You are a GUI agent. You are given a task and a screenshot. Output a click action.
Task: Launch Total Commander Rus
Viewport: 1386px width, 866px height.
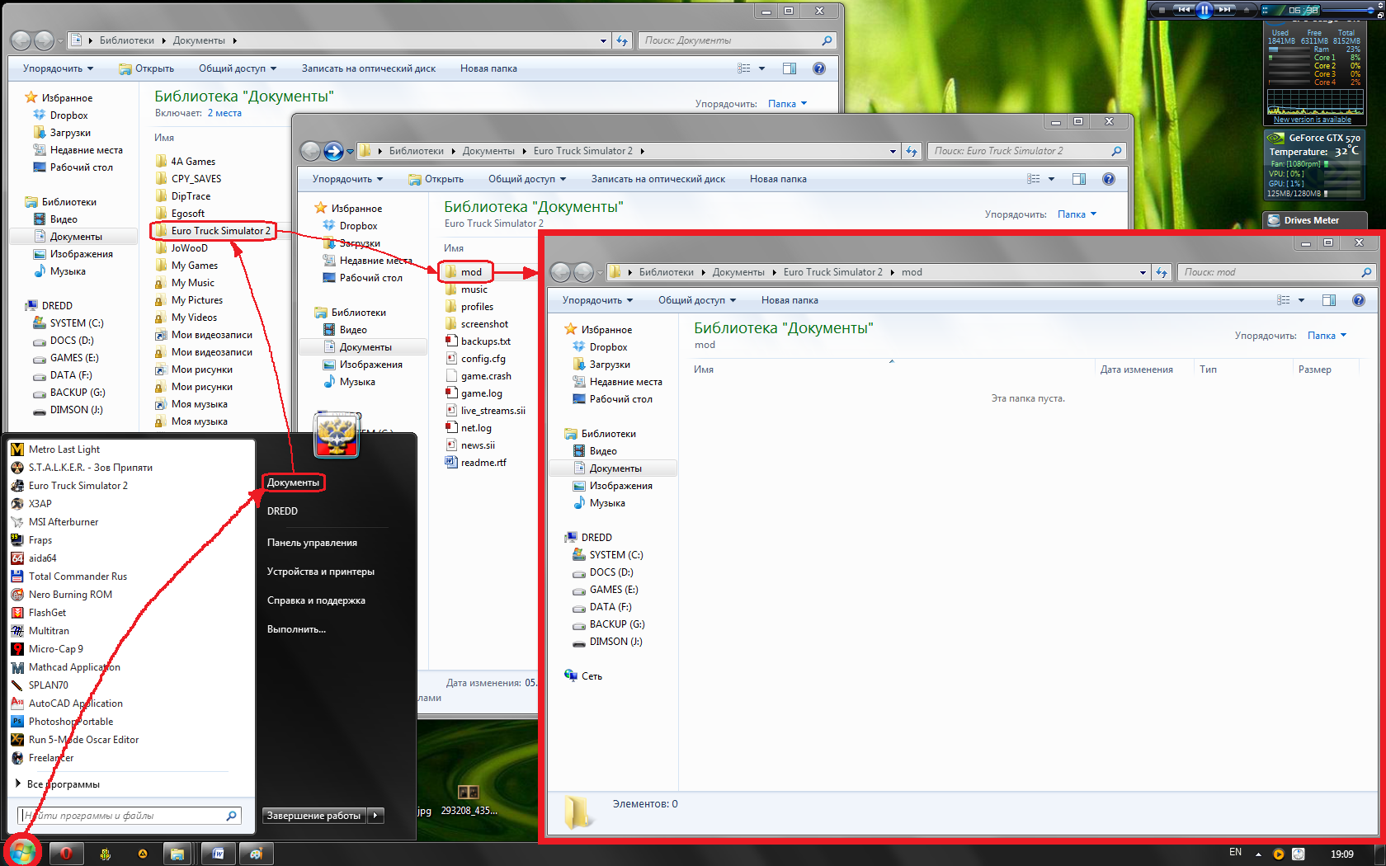(x=78, y=577)
